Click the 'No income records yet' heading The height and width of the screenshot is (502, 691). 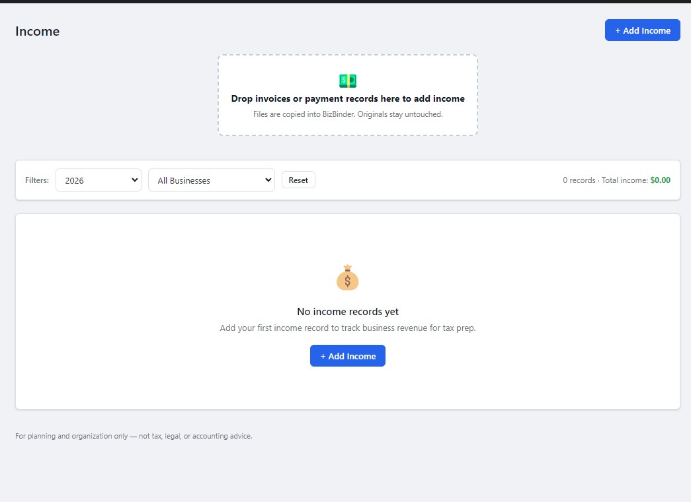pyautogui.click(x=348, y=312)
